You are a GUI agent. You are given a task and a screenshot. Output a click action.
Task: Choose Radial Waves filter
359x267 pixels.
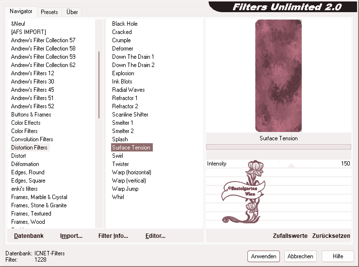129,90
